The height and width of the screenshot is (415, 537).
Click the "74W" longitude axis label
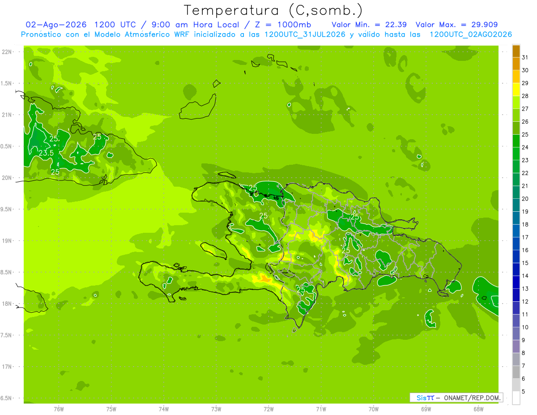(163, 409)
